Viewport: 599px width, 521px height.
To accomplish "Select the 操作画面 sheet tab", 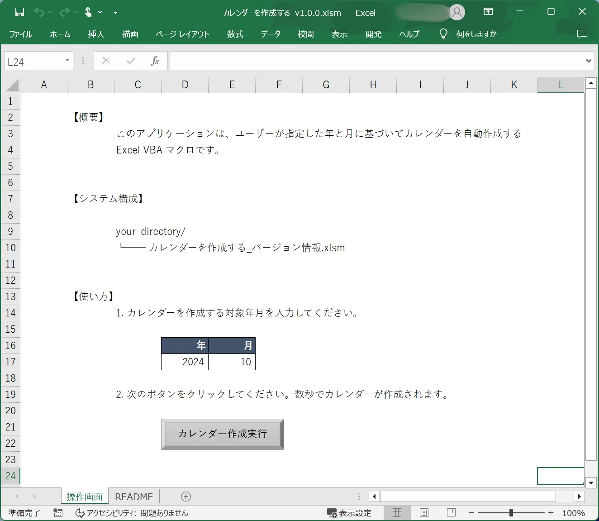I will pos(85,497).
